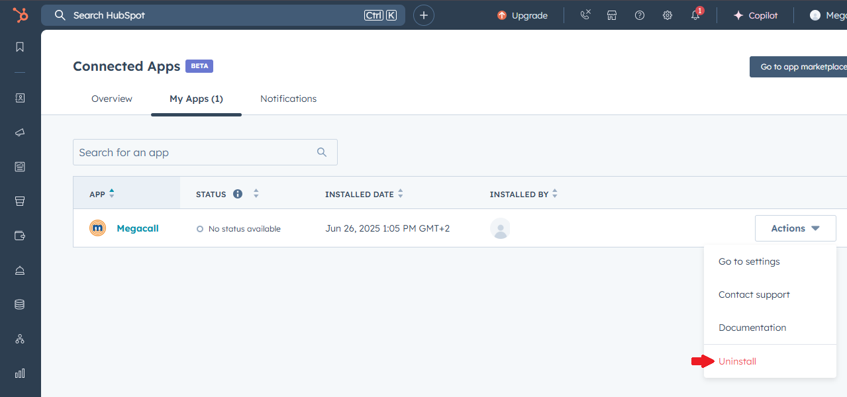Open the marketplace shop icon in top bar
This screenshot has height=397, width=847.
click(x=612, y=15)
